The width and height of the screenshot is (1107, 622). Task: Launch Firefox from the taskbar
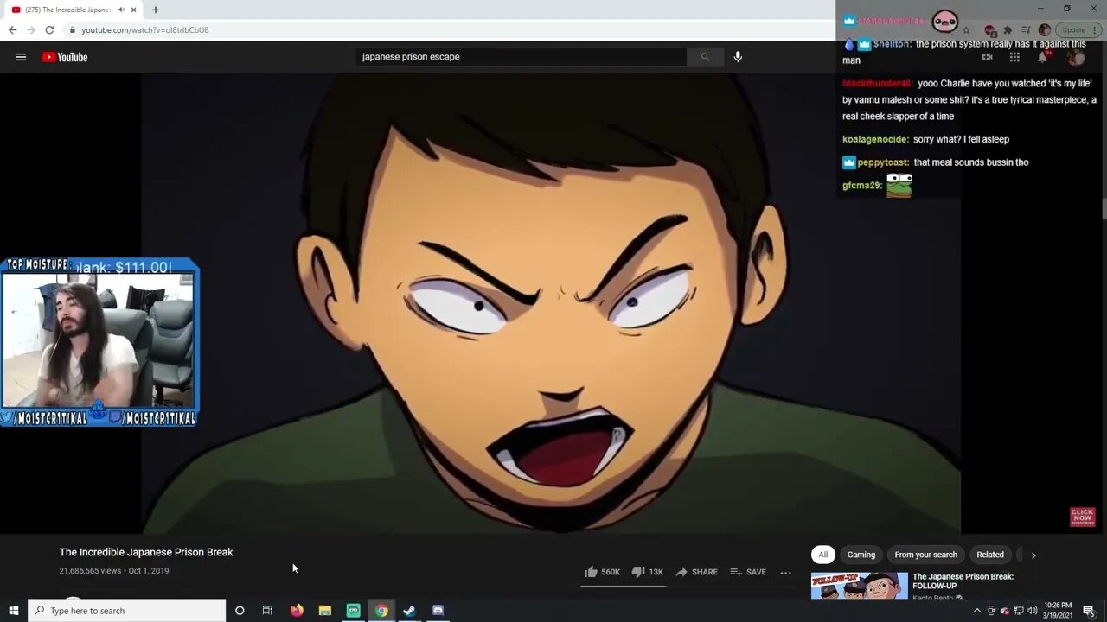point(297,611)
